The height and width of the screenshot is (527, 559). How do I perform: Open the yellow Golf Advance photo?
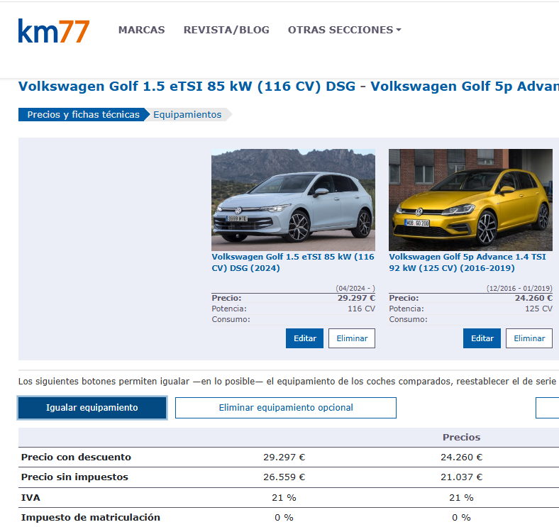(470, 200)
